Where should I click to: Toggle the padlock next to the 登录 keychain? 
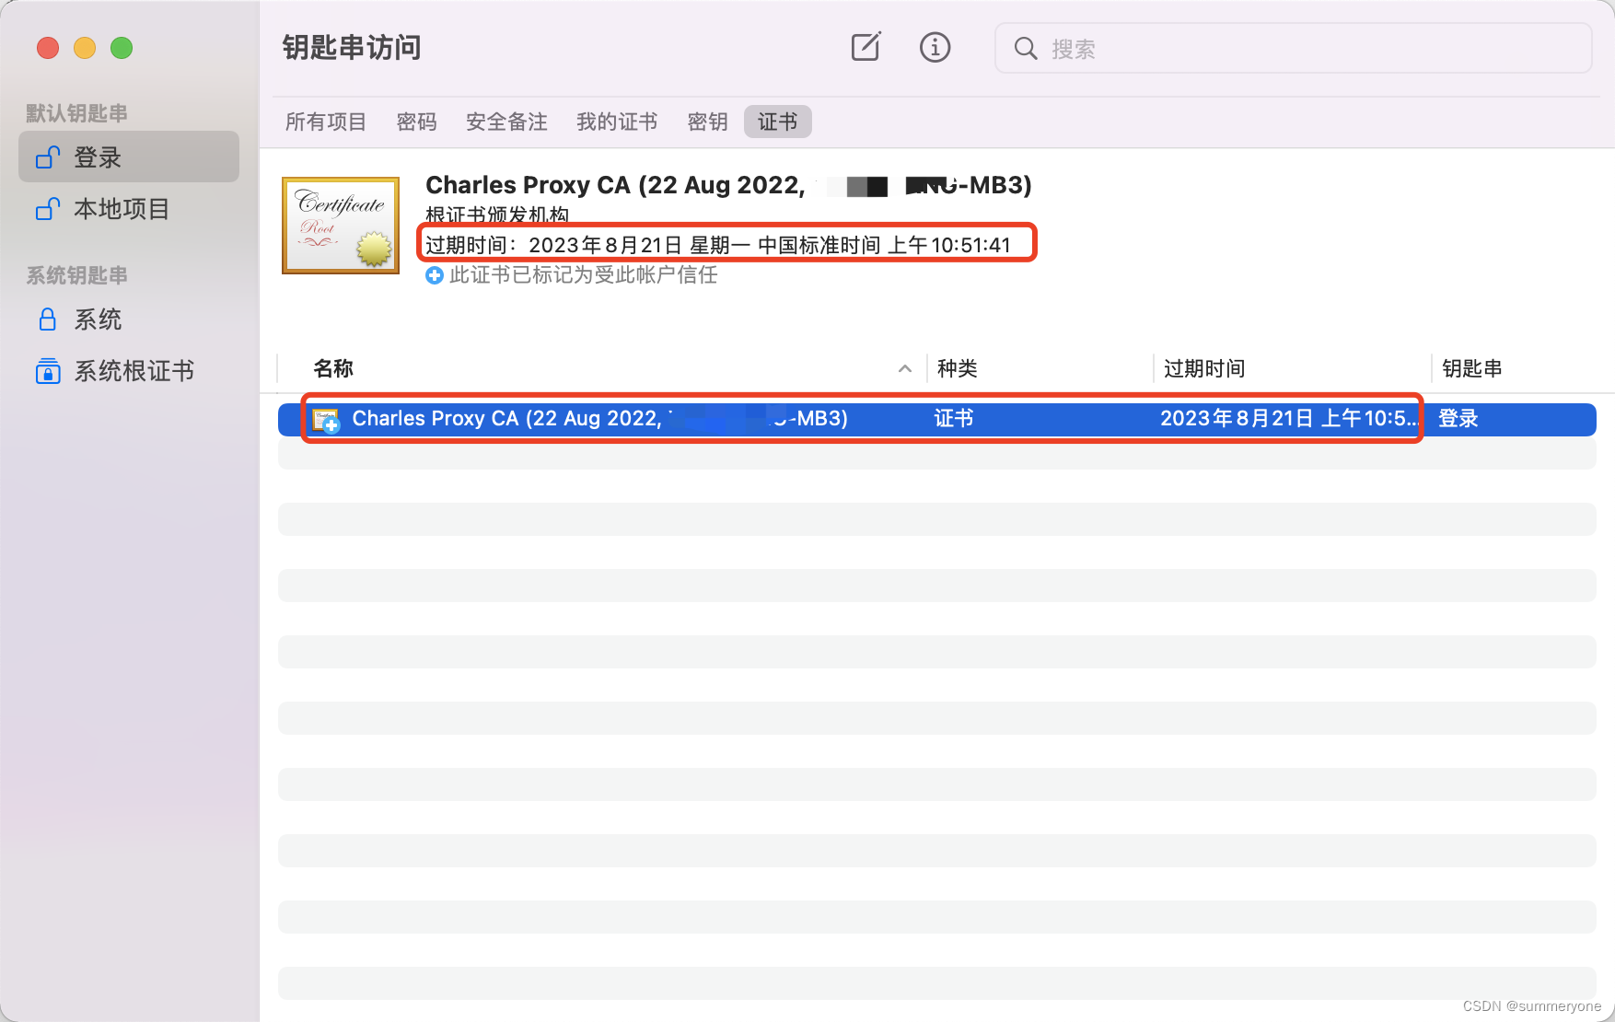(x=47, y=157)
